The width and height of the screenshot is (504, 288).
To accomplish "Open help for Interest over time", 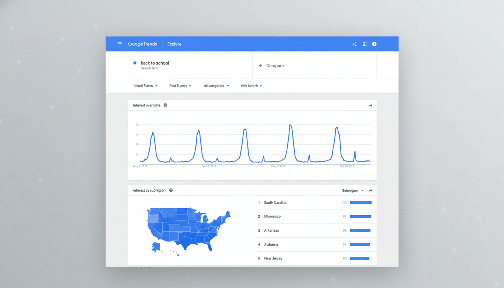I will 165,105.
